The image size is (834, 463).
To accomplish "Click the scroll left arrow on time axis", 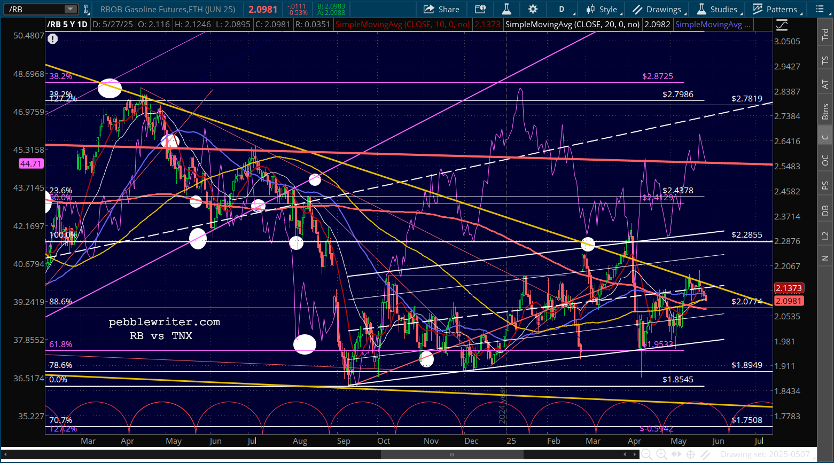I will pyautogui.click(x=626, y=454).
